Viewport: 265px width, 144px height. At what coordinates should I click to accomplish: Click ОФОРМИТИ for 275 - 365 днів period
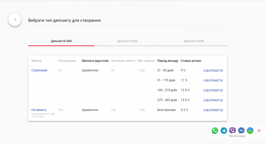(x=213, y=101)
